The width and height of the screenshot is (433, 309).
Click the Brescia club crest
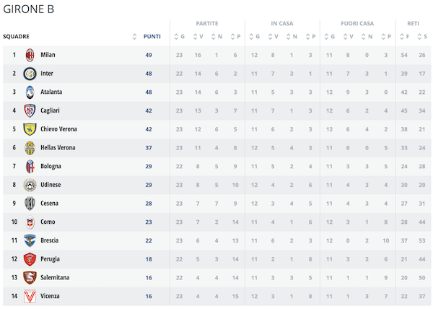point(30,240)
